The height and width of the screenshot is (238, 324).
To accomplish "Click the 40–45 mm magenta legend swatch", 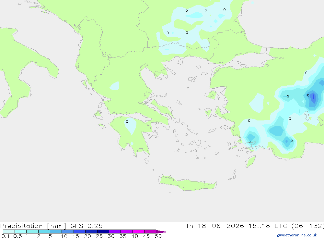I will tap(138, 232).
